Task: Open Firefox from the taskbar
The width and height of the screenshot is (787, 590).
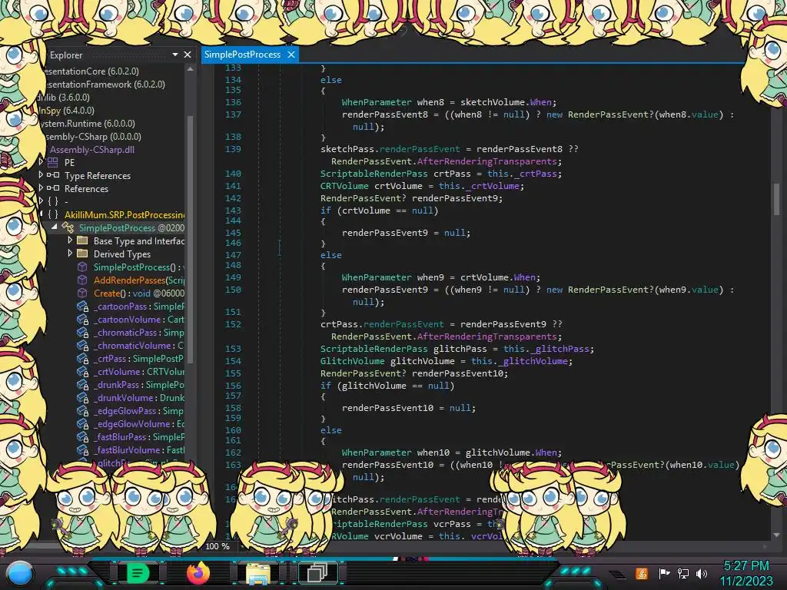Action: point(198,573)
